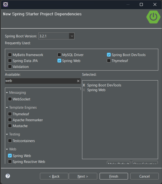Screen dimensions: 162x184
Task: Enable MyBatis Framework checkbox
Action: [10, 55]
